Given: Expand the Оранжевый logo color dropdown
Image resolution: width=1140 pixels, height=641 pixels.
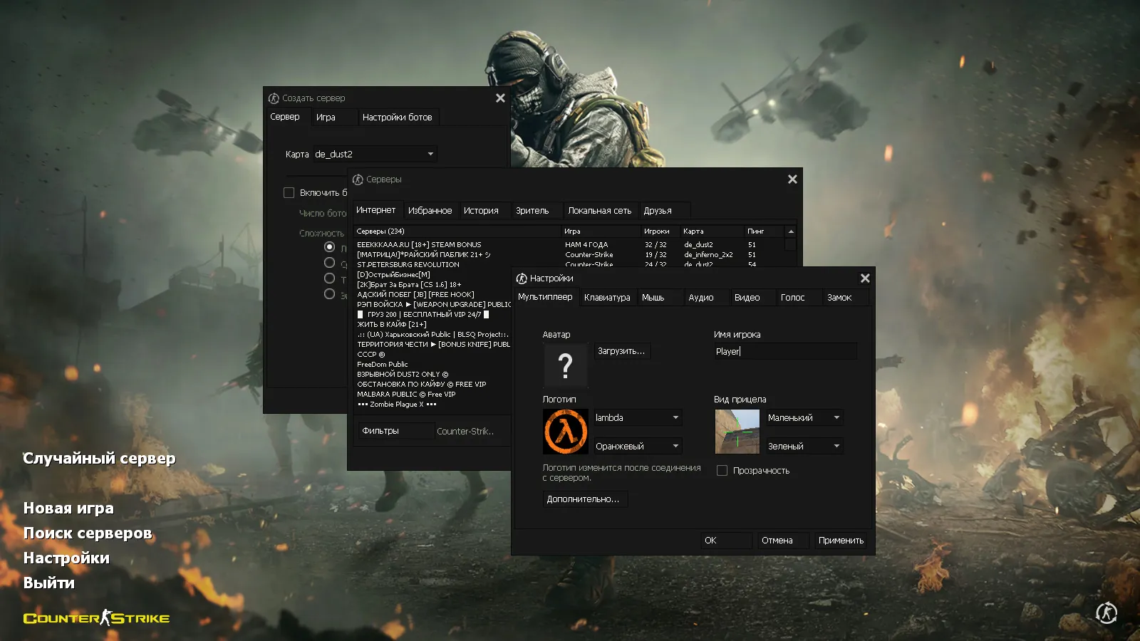Looking at the screenshot, I should [638, 447].
